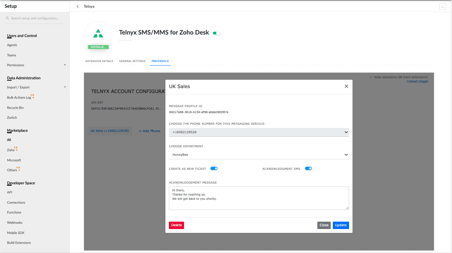This screenshot has height=253, width=452.
Task: Open the Choose Department dropdown HoneyBee
Action: [259, 154]
